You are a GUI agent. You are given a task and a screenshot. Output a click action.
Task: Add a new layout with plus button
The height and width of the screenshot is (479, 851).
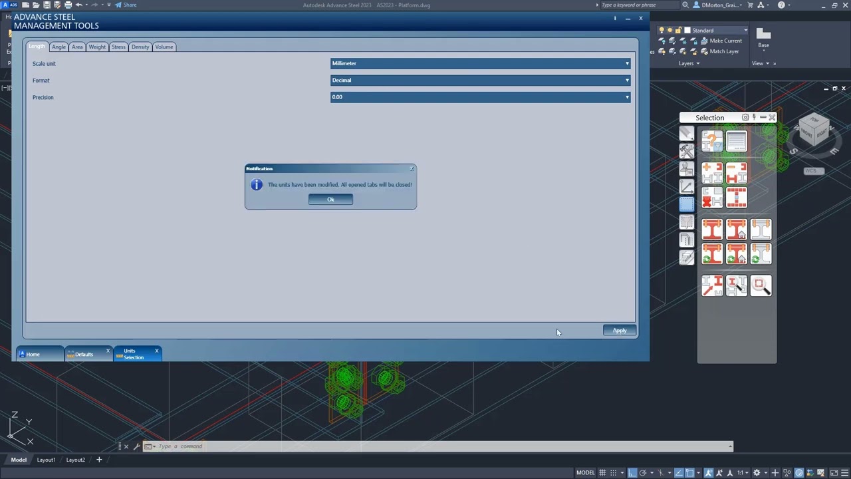click(99, 460)
